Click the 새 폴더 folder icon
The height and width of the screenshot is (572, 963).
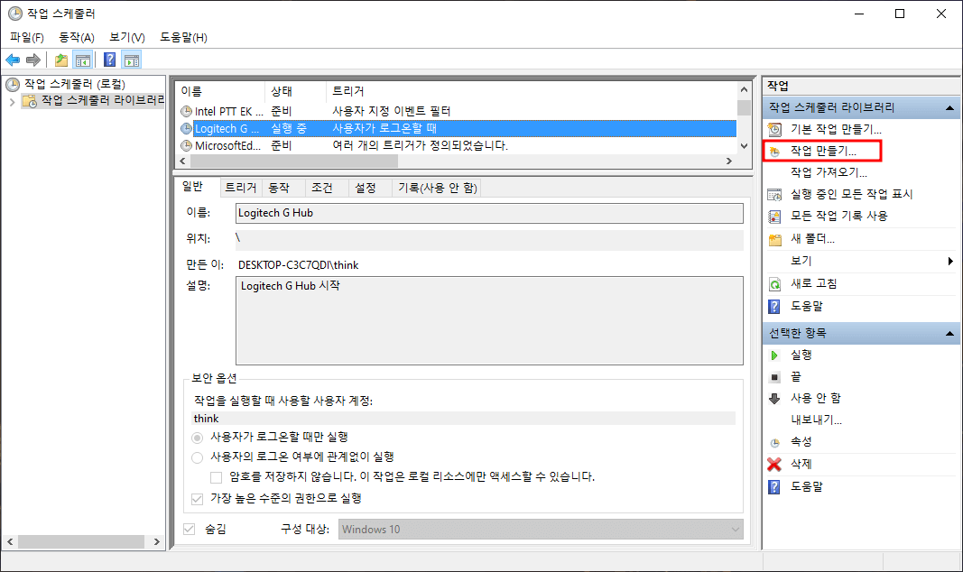775,239
